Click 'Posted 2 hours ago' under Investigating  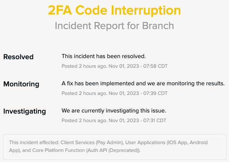[x=85, y=121]
